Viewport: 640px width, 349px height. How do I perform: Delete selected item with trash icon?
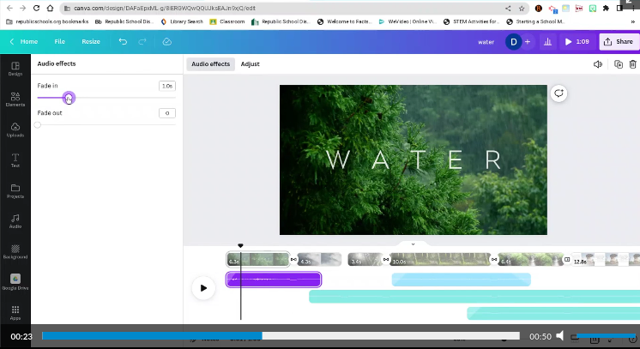[x=633, y=64]
